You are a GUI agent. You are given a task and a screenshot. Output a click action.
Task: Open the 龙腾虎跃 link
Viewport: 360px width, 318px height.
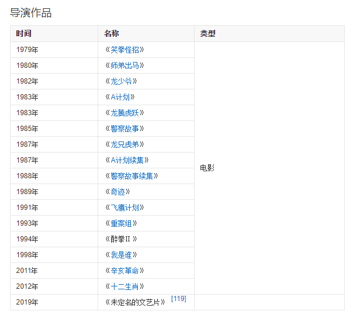pyautogui.click(x=124, y=113)
